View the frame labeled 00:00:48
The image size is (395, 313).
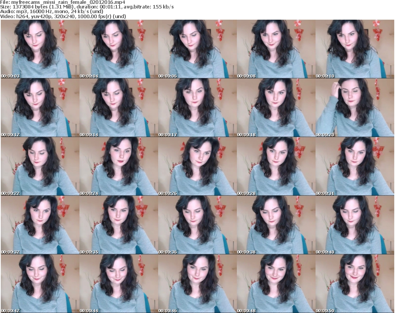coord(276,284)
